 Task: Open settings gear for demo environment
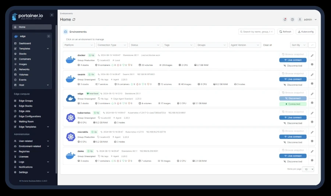click(312, 160)
